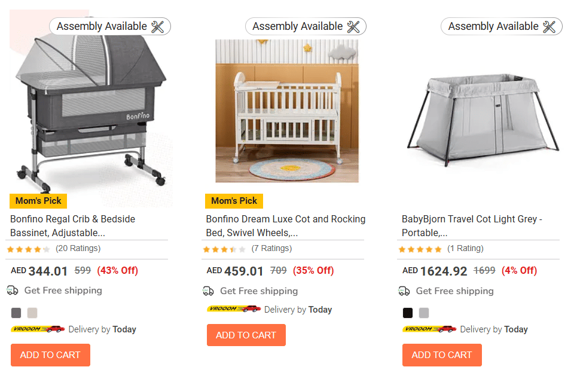577x376 pixels.
Task: Click the Bonfino Regal Crib wrench-and-screwdriver icon
Action: click(158, 26)
